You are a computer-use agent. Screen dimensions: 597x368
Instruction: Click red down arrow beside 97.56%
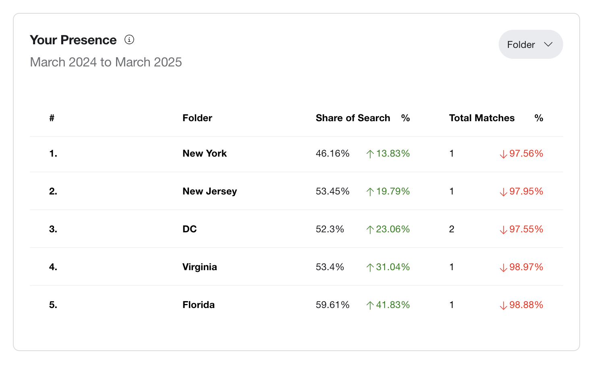click(503, 154)
